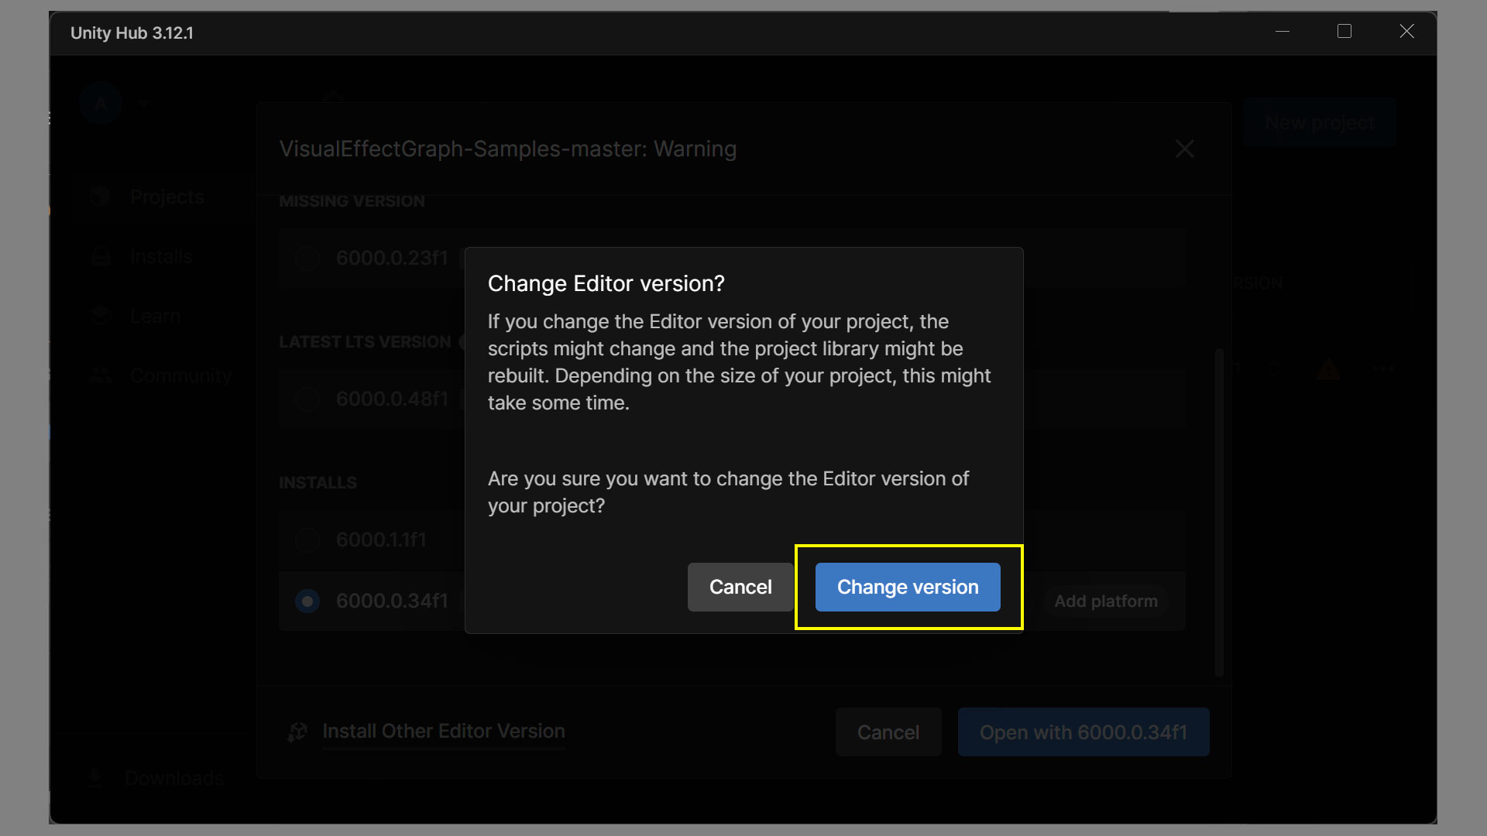Image resolution: width=1487 pixels, height=836 pixels.
Task: Click the Installs sidebar icon
Action: coord(101,256)
